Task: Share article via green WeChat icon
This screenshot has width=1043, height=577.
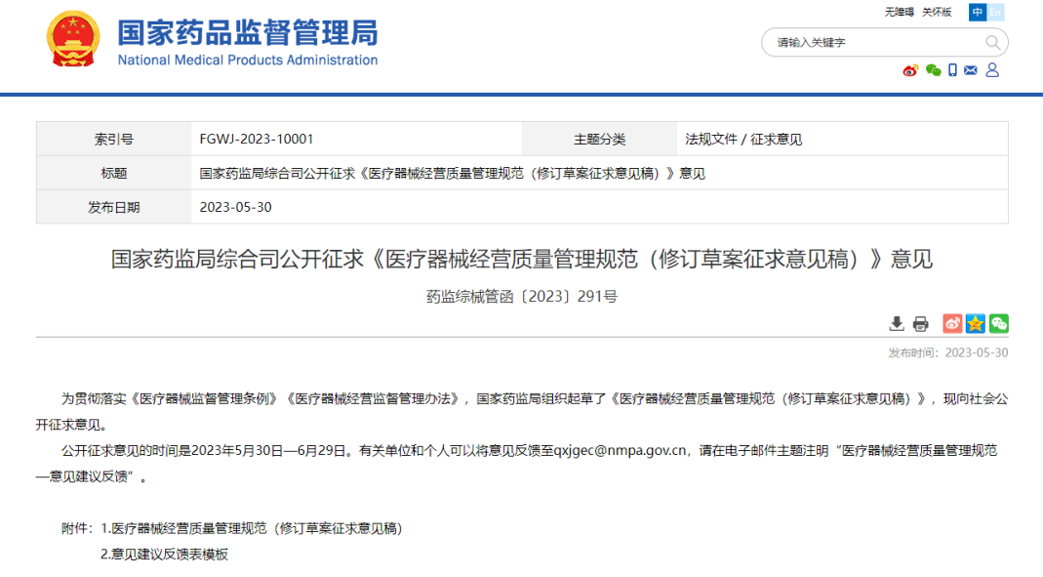Action: pyautogui.click(x=998, y=324)
